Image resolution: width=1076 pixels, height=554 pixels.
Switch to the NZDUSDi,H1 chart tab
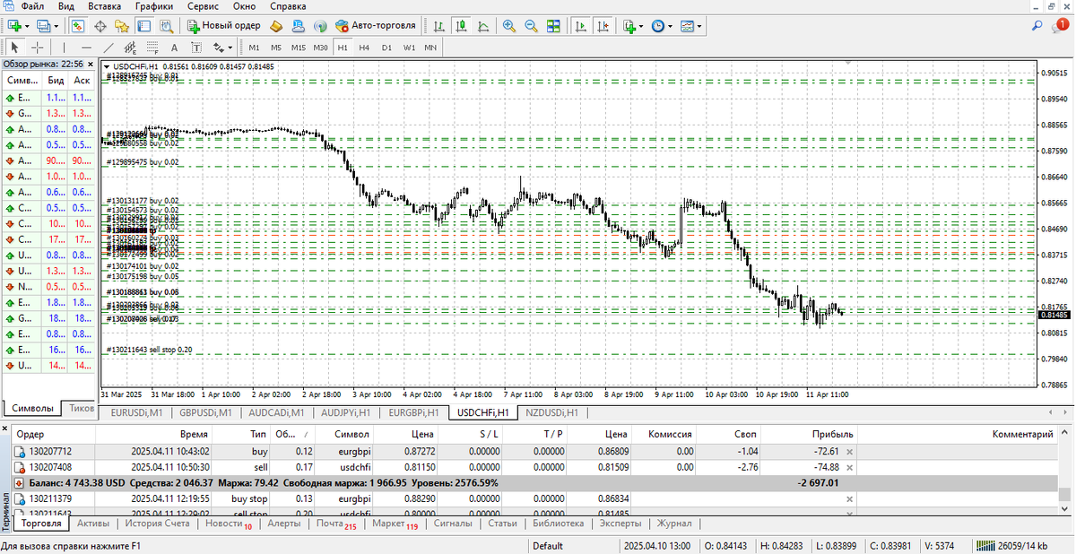pos(552,412)
